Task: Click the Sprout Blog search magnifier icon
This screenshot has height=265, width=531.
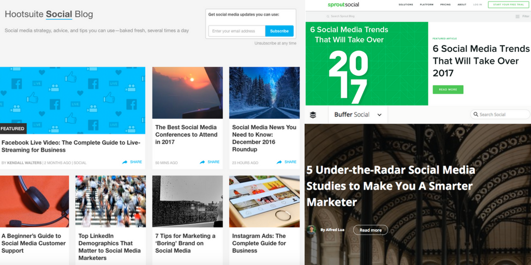Action: click(328, 16)
